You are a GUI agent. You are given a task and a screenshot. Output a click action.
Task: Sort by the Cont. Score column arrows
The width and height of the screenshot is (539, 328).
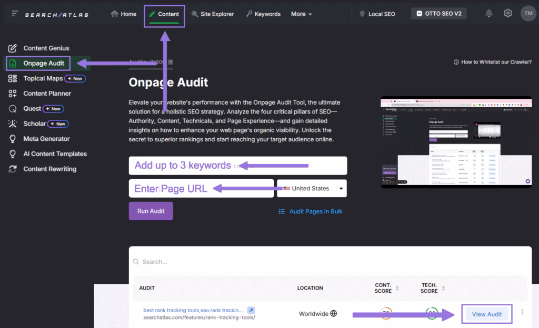coord(397,288)
